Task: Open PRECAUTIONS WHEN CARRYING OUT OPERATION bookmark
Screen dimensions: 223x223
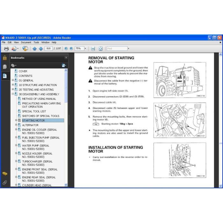Action: [41, 105]
